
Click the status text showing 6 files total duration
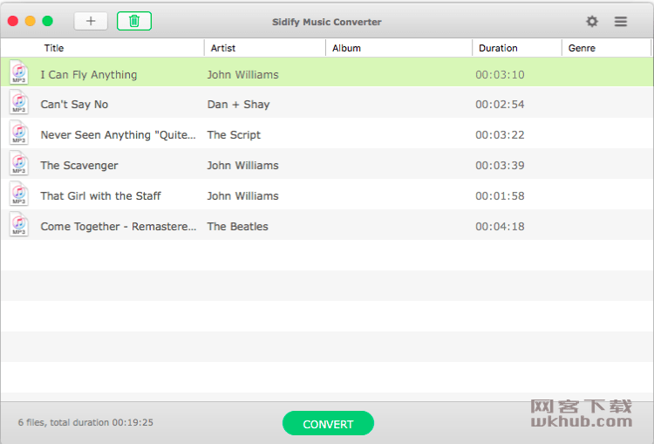[x=85, y=422]
